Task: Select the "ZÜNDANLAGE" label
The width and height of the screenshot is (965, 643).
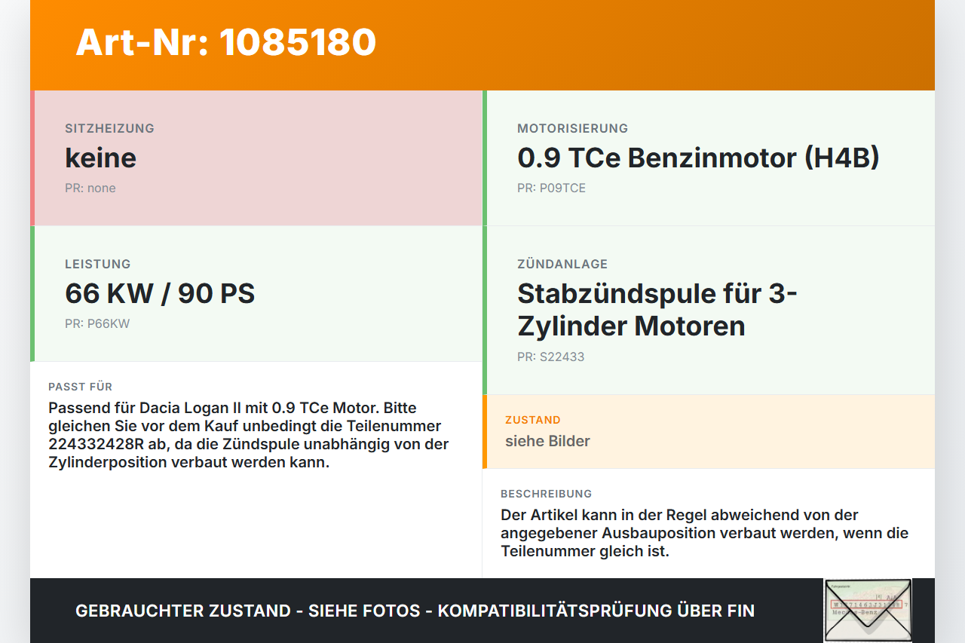Action: (x=562, y=264)
